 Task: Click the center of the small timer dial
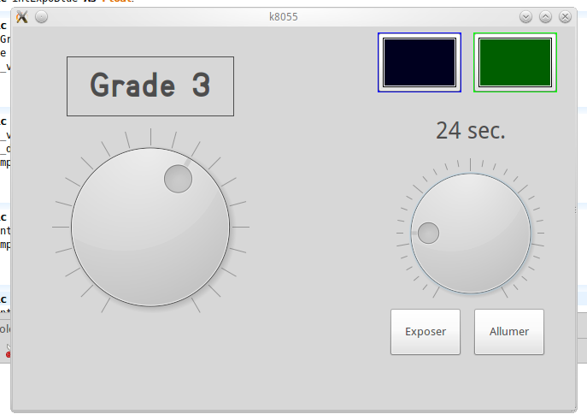[471, 233]
